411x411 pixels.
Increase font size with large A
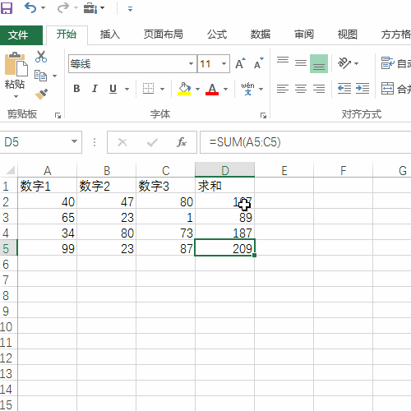(x=240, y=63)
